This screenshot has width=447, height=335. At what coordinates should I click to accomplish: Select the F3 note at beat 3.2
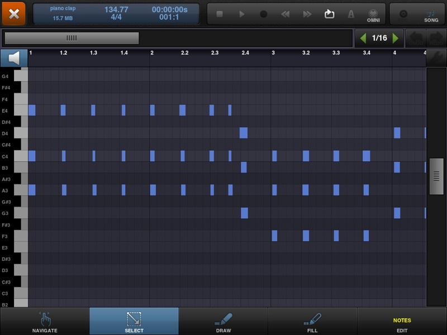coord(306,236)
